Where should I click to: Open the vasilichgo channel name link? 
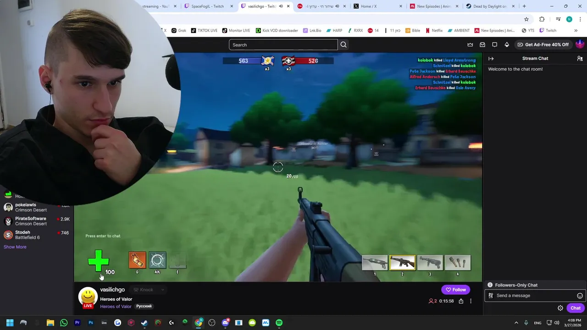(112, 290)
